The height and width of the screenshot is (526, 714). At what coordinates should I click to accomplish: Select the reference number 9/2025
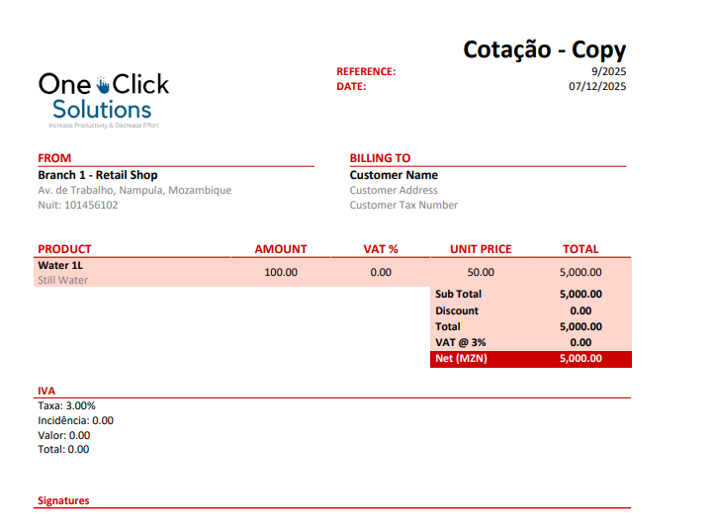click(608, 72)
